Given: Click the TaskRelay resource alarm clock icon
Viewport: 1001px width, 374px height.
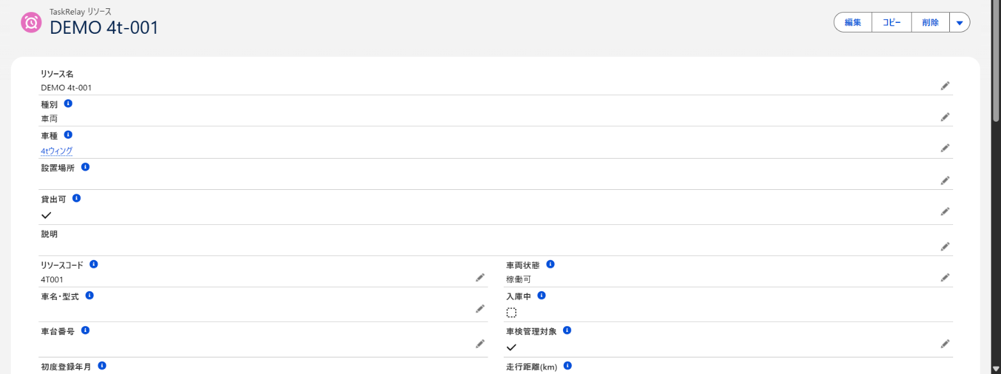Looking at the screenshot, I should click(31, 22).
